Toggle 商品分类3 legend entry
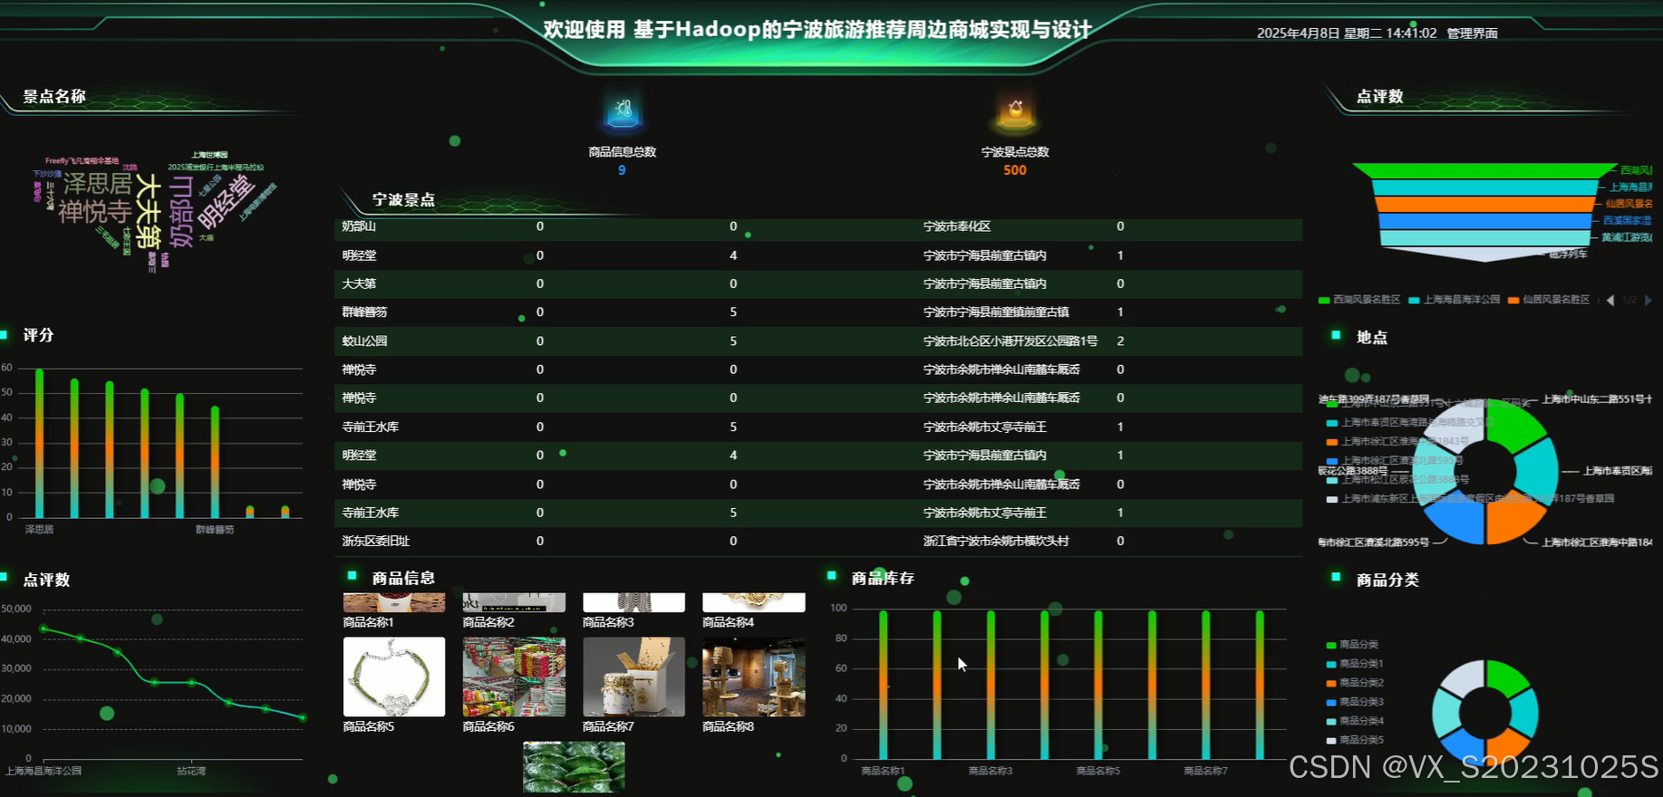The image size is (1663, 797). coord(1355,702)
